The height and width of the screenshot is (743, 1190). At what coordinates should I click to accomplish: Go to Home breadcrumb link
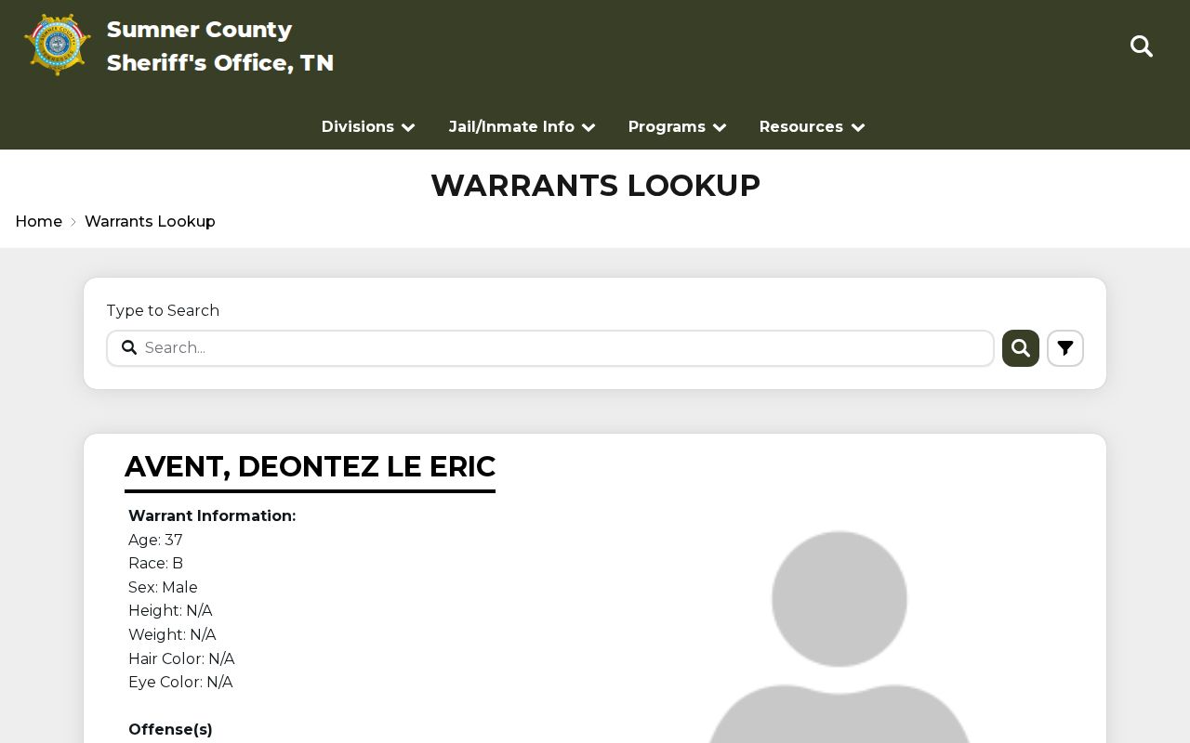coord(39,221)
